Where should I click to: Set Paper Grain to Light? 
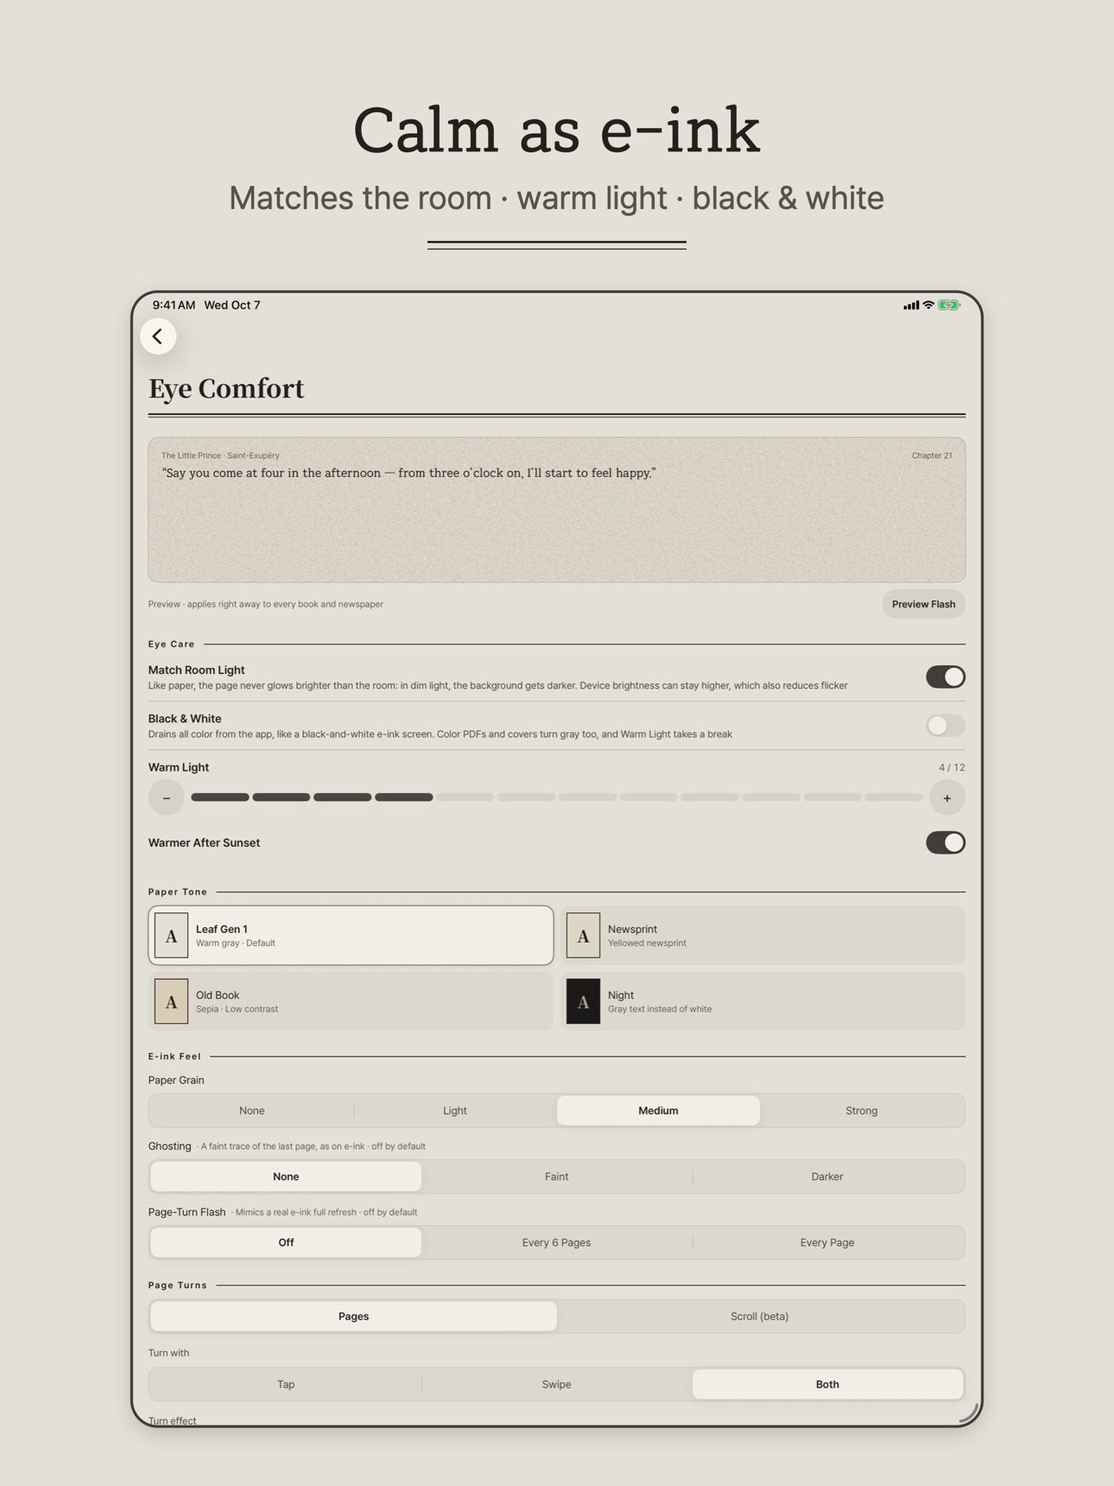[x=455, y=1110]
